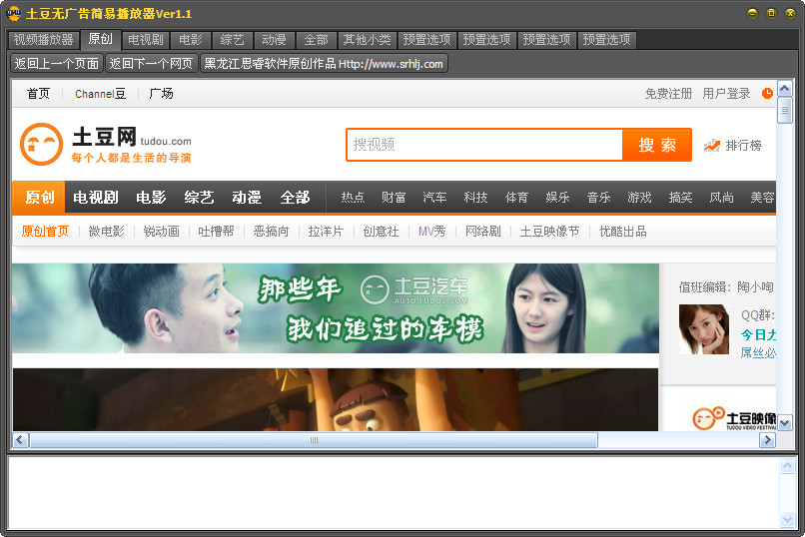The image size is (805, 537).
Task: Open the 微电影 sub-category
Action: (x=106, y=232)
